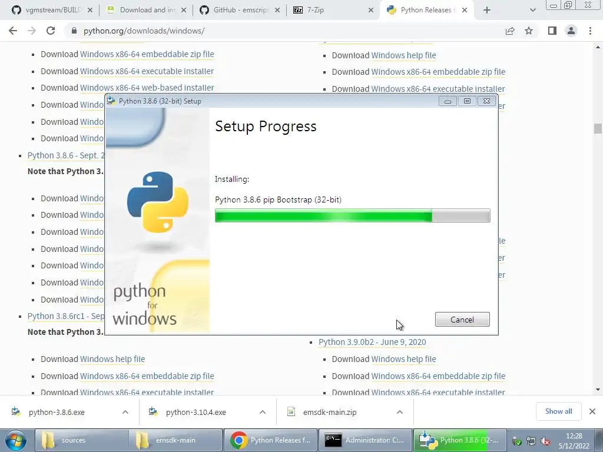
Task: Click scrollbar down arrow on page
Action: (x=598, y=390)
